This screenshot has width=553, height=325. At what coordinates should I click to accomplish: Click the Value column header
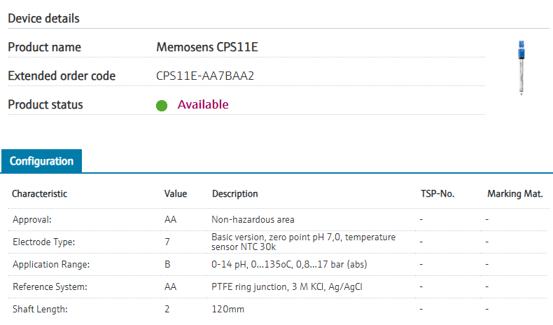pos(176,193)
